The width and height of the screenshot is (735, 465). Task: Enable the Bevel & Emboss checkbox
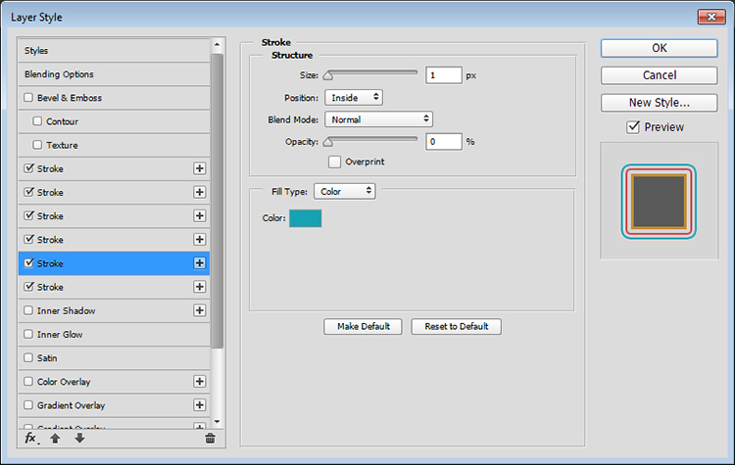click(28, 98)
